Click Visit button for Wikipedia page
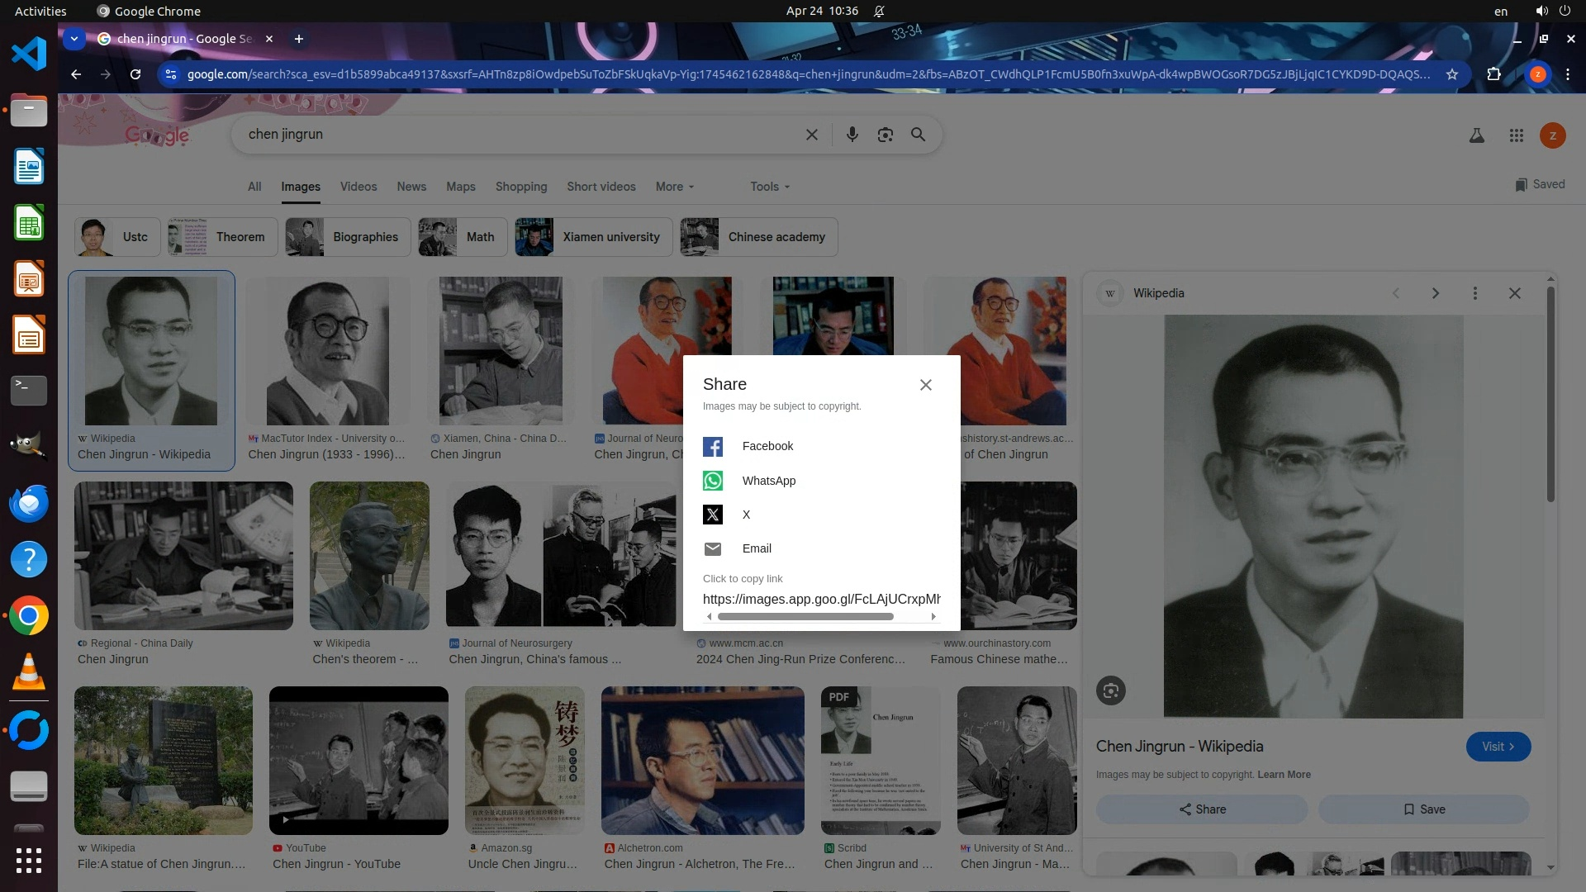Image resolution: width=1586 pixels, height=892 pixels. (1498, 747)
